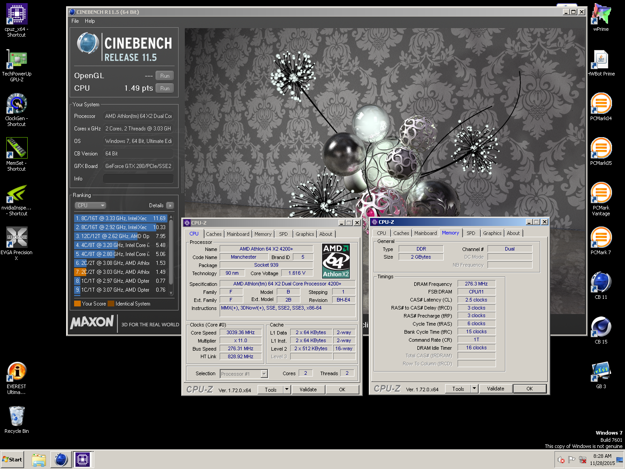Select ranking entry 1C/1T @ 3.07 GHz
Screen dimensions: 625x469
[121, 290]
